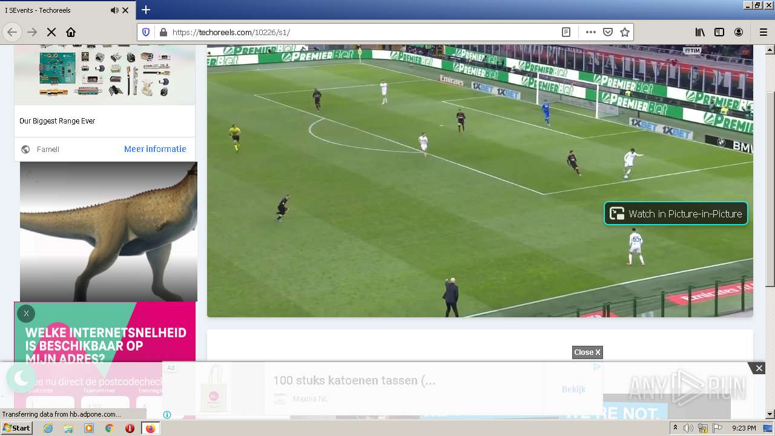Open Firefox account menu

pos(739,32)
